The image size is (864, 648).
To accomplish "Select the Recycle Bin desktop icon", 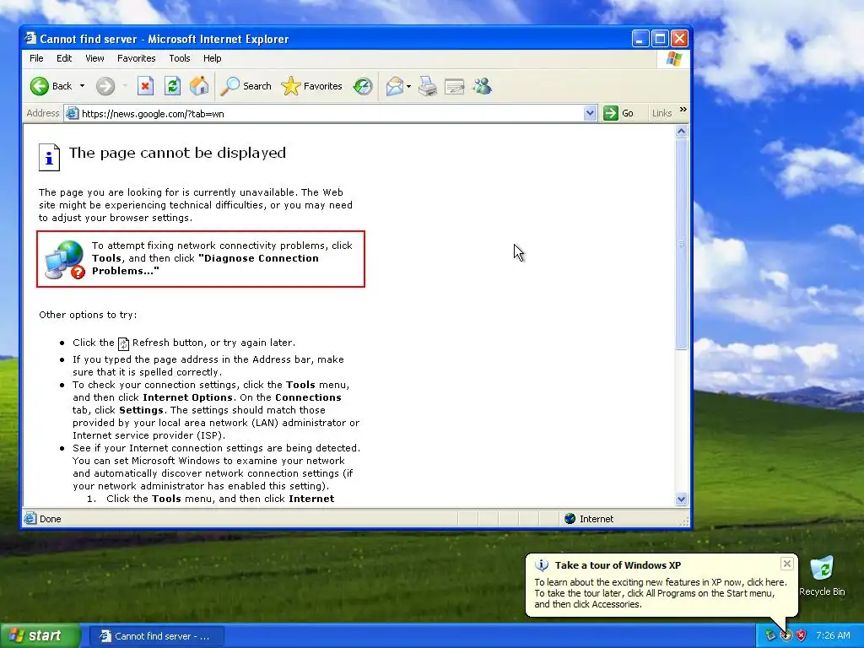I will click(822, 576).
